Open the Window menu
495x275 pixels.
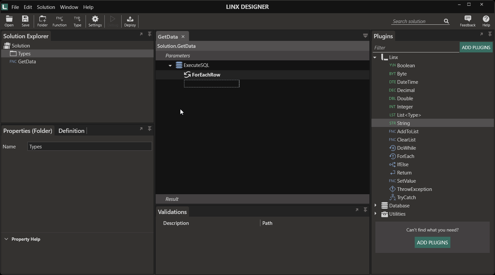tap(69, 7)
